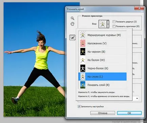Screen dimensions: 147x123
Task: Open output dropdown arrow behind the list
Action: [x=137, y=98]
